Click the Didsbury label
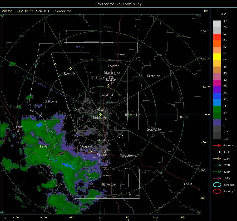Image resolution: width=237 pixels, height=221 pixels. 99,118
